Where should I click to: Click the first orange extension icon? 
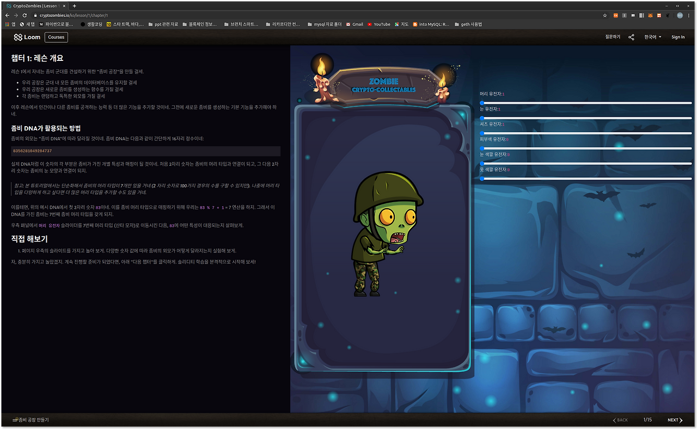[616, 15]
